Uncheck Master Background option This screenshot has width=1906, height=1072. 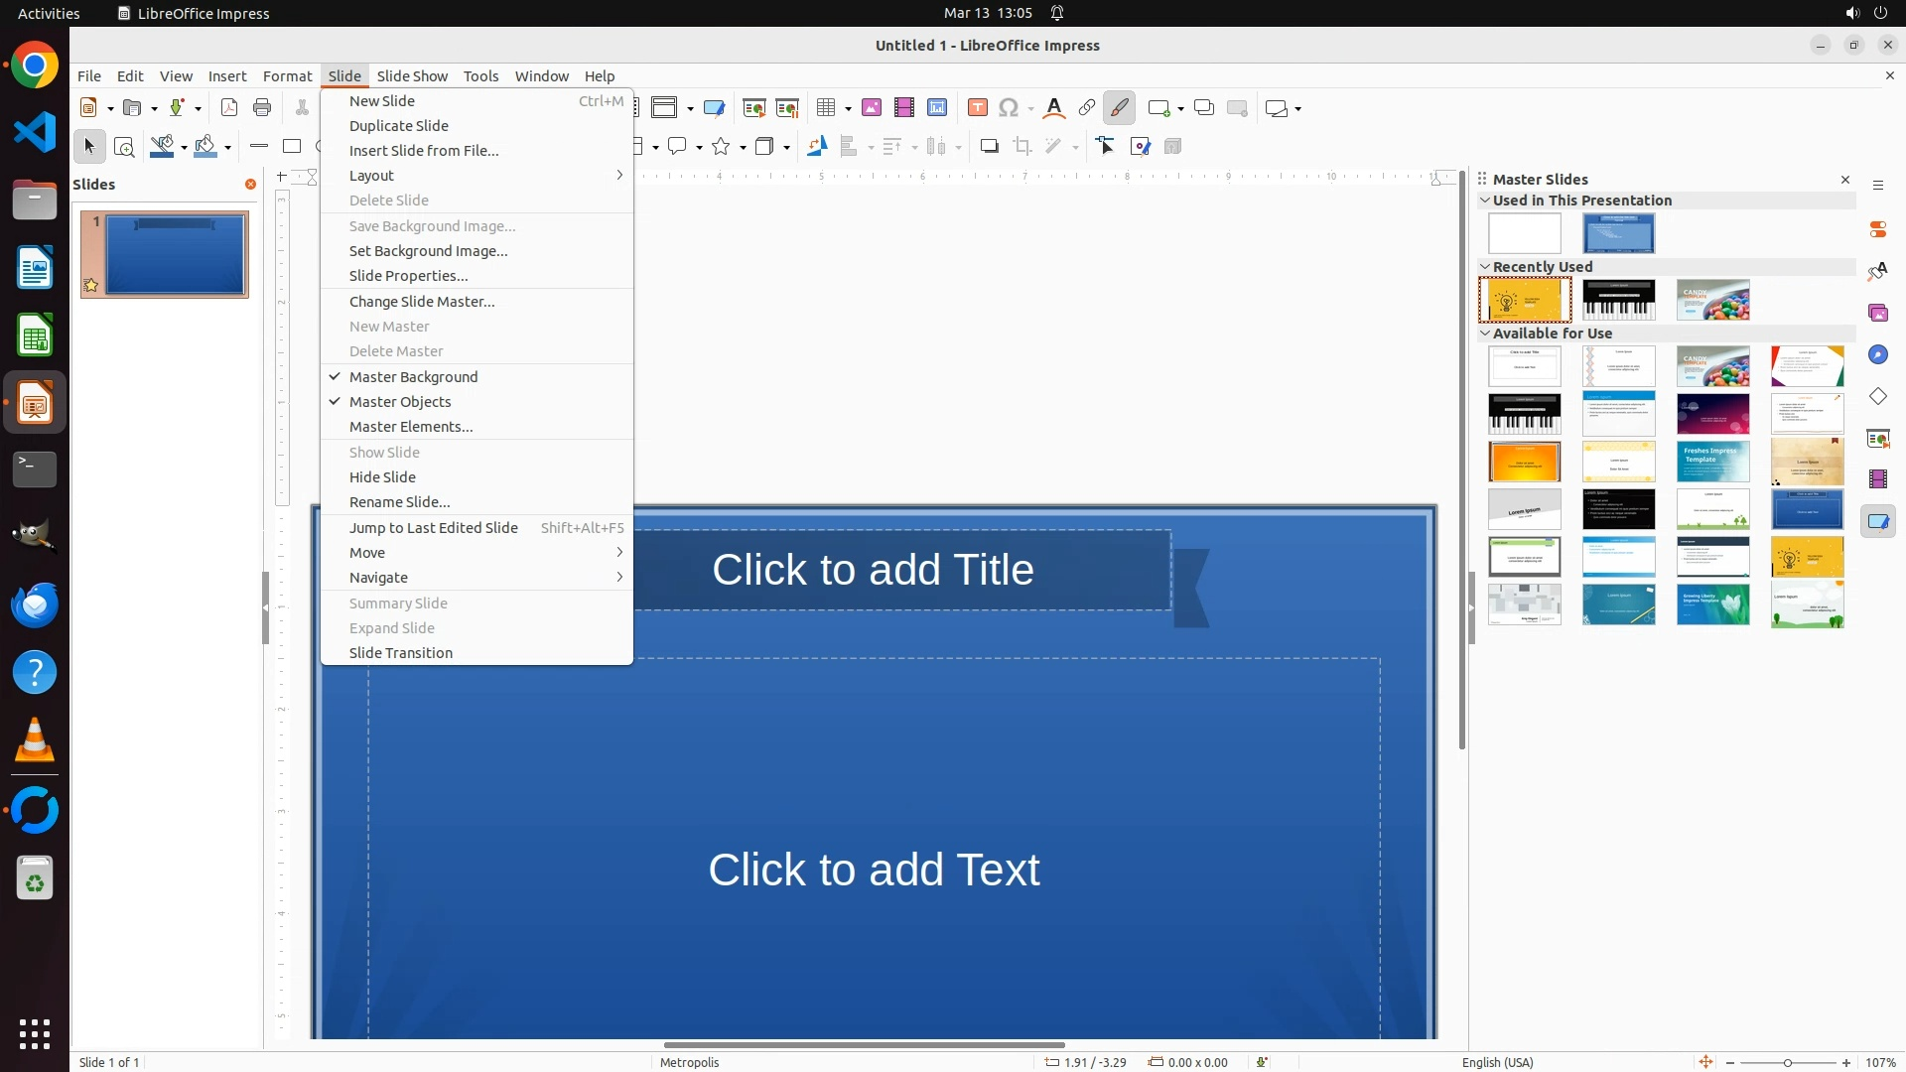pyautogui.click(x=413, y=377)
